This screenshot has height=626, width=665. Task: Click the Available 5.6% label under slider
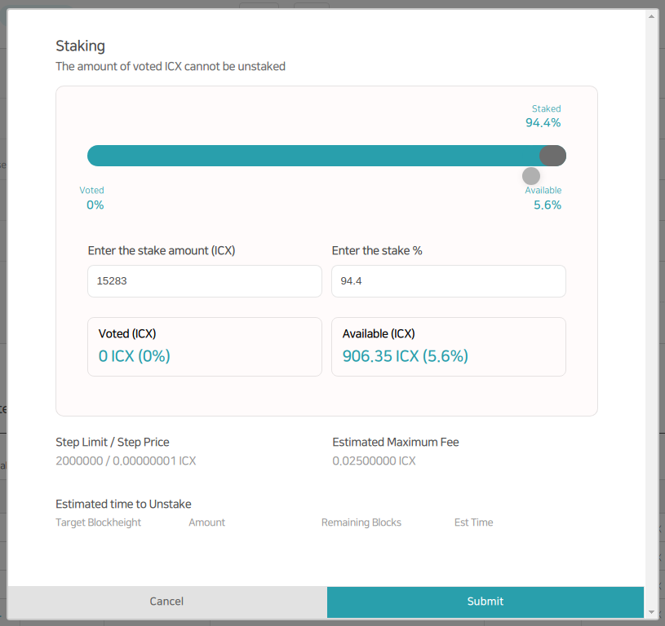pos(546,198)
